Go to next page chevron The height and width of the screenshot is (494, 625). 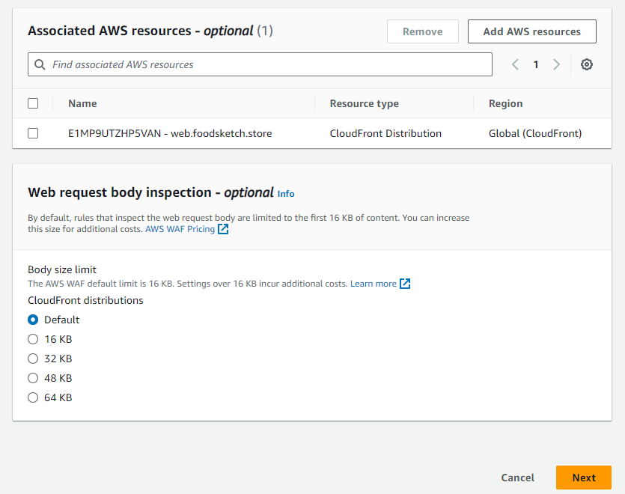pyautogui.click(x=556, y=64)
